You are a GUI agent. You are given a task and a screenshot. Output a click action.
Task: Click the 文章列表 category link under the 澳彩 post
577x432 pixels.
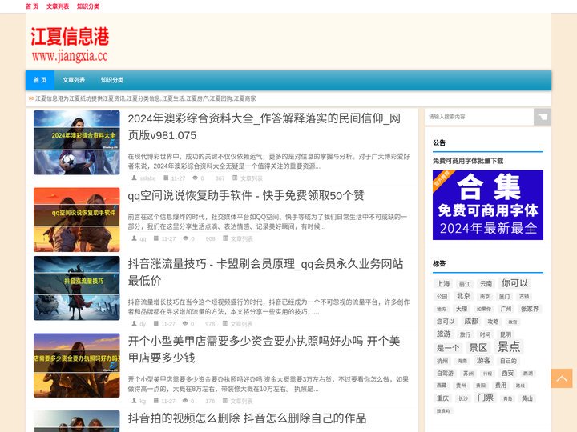point(252,178)
